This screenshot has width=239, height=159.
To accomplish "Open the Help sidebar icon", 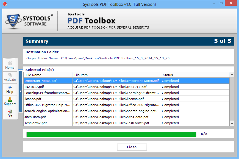I will [x=10, y=90].
